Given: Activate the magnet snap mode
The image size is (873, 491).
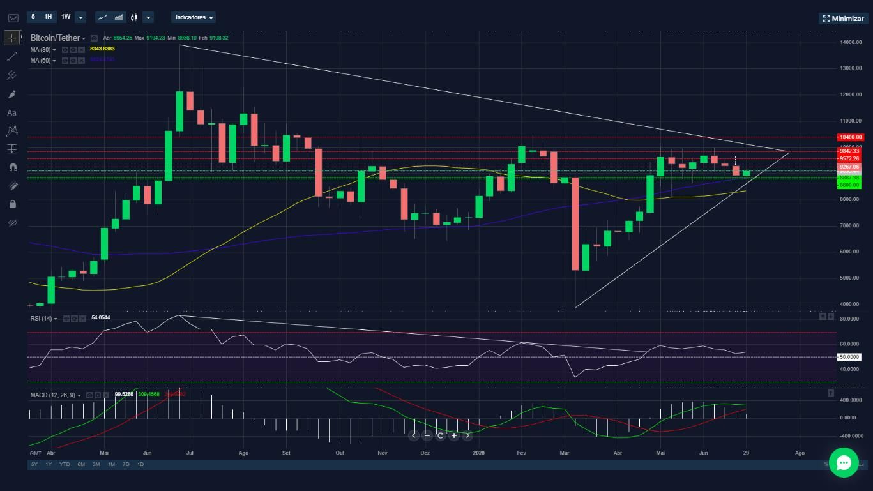Looking at the screenshot, I should [x=11, y=167].
